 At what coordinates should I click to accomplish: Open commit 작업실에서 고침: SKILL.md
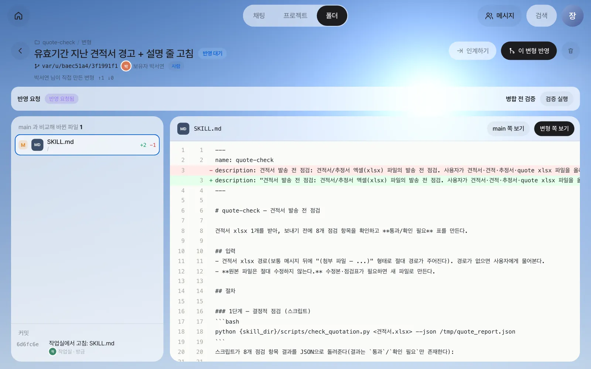(x=82, y=343)
